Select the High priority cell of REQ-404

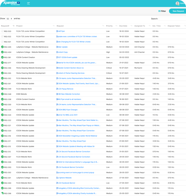click(x=108, y=52)
